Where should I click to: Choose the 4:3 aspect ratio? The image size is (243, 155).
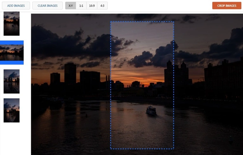click(x=102, y=6)
